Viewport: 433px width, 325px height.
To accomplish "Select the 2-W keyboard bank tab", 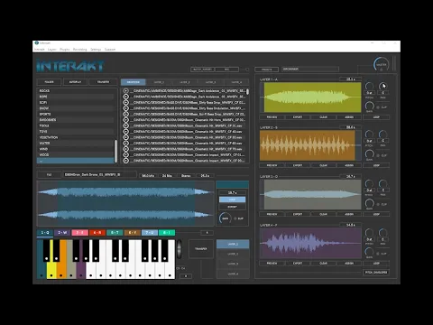I will (x=62, y=233).
